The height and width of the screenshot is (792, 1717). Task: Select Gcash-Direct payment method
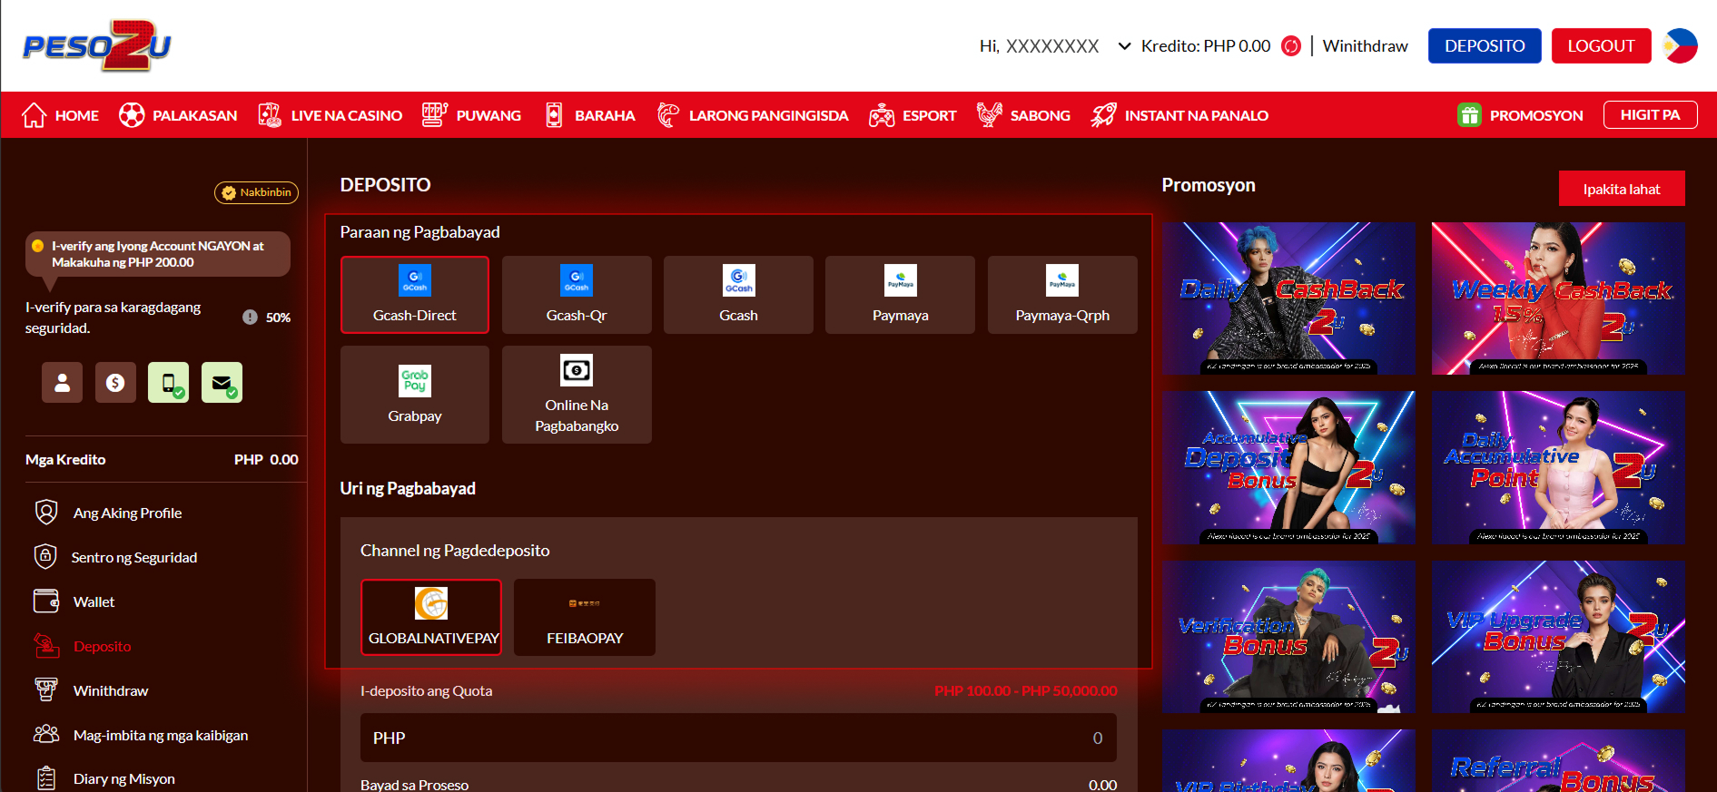tap(415, 295)
